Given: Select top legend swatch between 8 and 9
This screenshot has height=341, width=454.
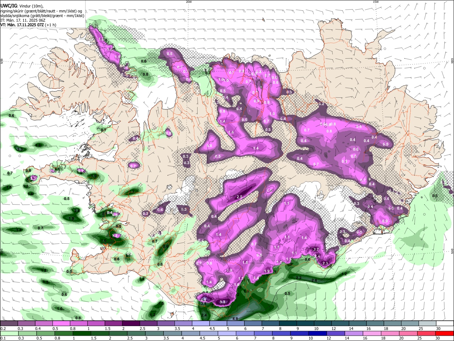Looking at the screenshot, I should pos(288,324).
